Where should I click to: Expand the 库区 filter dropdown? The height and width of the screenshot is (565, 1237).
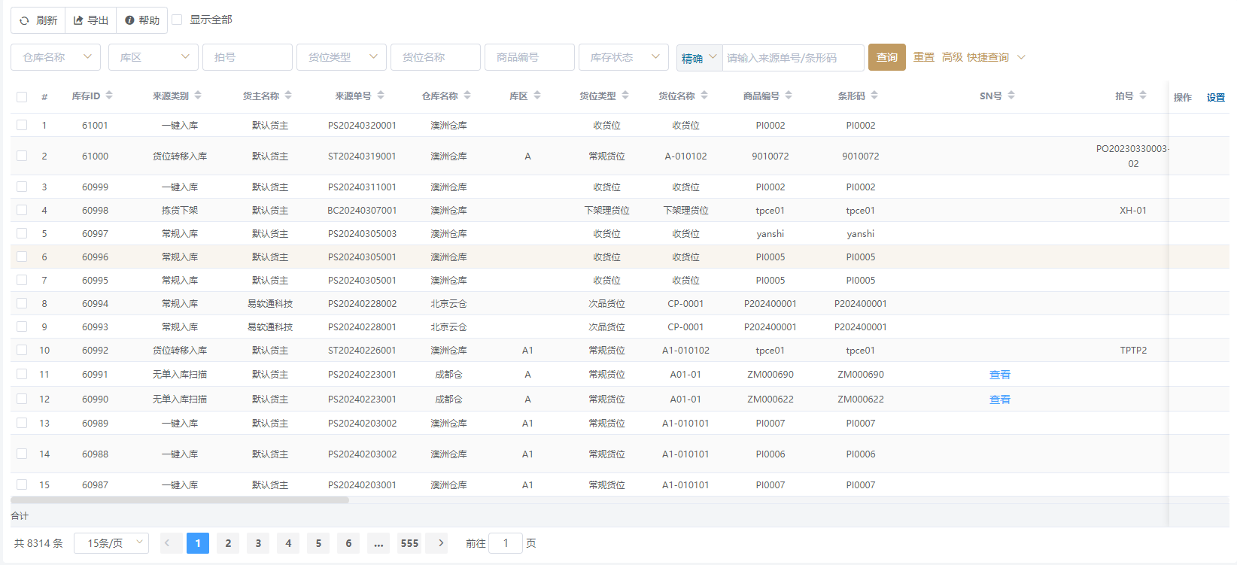pos(153,57)
